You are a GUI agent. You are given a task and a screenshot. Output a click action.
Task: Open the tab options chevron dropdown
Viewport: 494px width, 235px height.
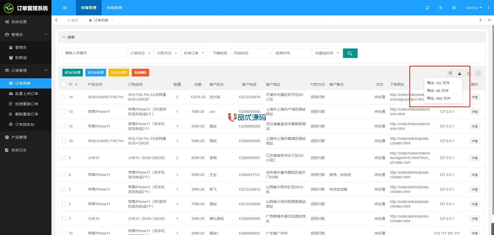pos(489,20)
